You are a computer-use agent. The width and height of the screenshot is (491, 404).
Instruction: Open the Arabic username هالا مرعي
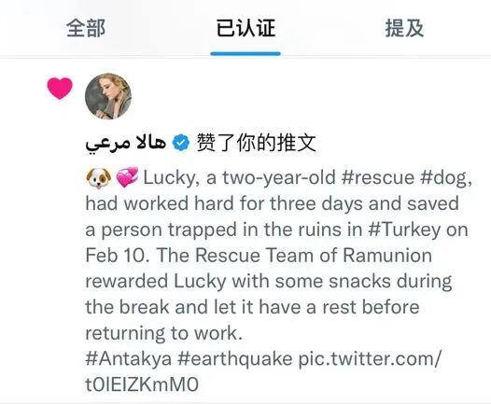click(126, 144)
